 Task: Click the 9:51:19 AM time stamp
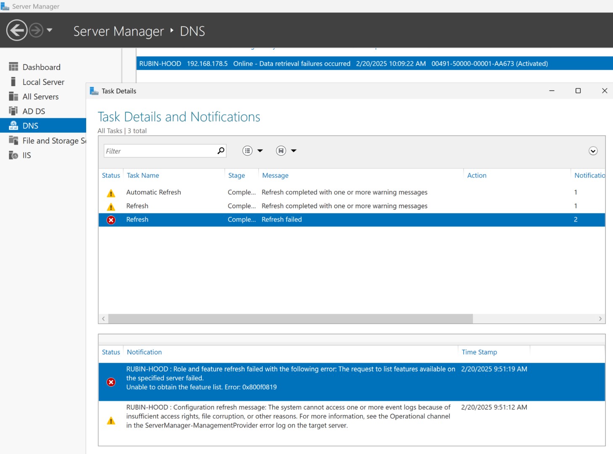[494, 369]
